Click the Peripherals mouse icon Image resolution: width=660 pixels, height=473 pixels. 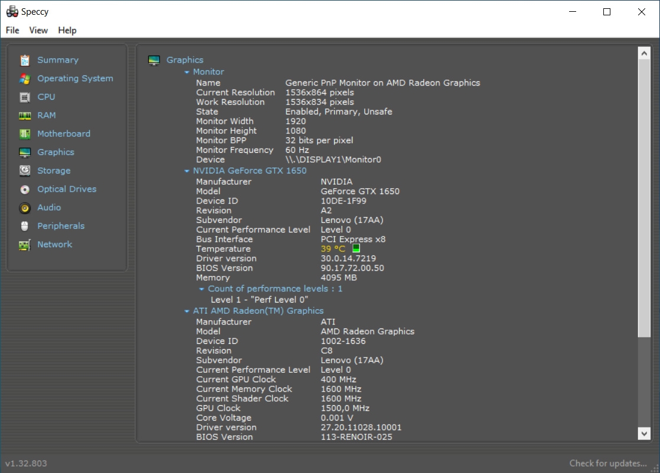pyautogui.click(x=25, y=226)
